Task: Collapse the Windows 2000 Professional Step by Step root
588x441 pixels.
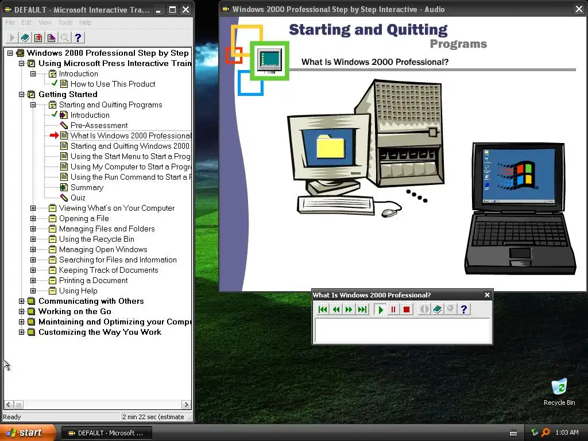Action: click(x=10, y=53)
